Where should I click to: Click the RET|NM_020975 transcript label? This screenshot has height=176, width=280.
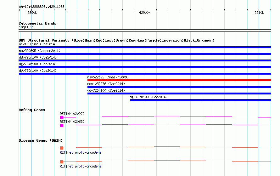(72, 114)
